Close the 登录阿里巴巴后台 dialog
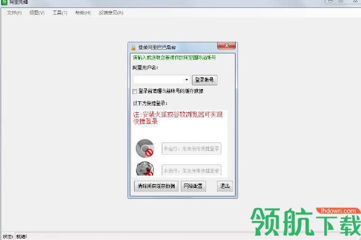 pyautogui.click(x=226, y=46)
